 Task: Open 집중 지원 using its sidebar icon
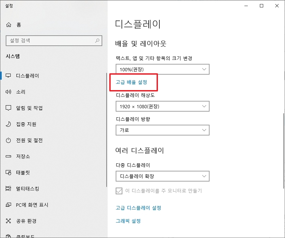pos(8,124)
